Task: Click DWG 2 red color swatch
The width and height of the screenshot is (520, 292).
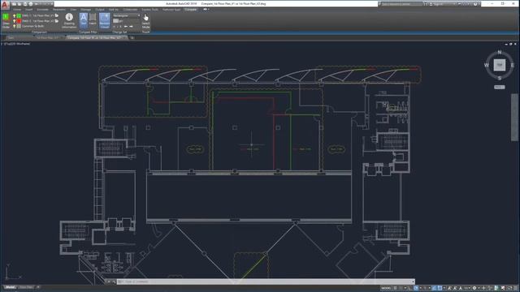Action: click(x=19, y=21)
